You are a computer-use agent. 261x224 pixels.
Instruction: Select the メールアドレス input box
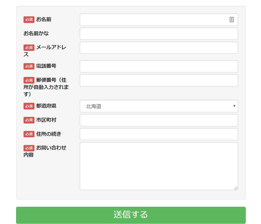coord(158,48)
